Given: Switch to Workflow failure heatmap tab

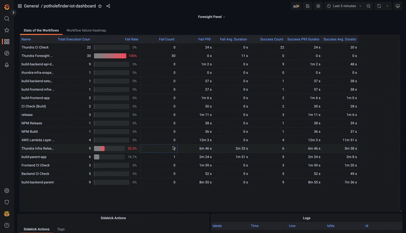Looking at the screenshot, I should [86, 30].
